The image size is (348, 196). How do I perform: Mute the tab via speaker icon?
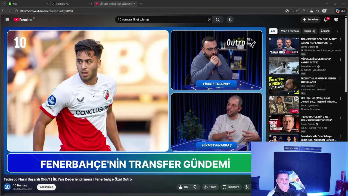101,4
